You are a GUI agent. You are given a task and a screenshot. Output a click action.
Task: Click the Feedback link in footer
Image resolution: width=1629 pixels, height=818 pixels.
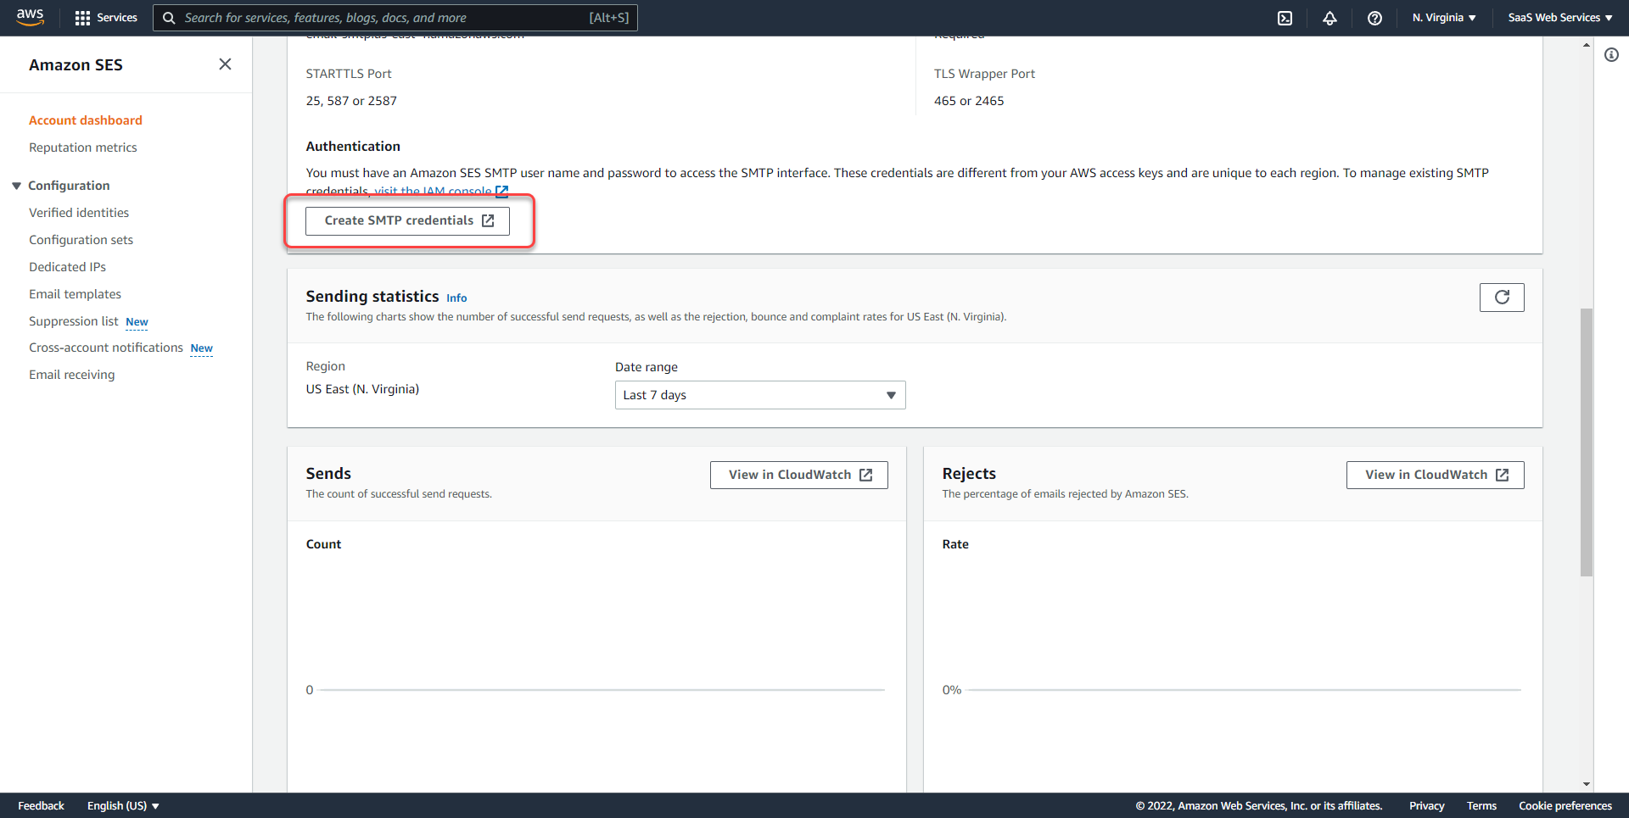click(x=41, y=805)
